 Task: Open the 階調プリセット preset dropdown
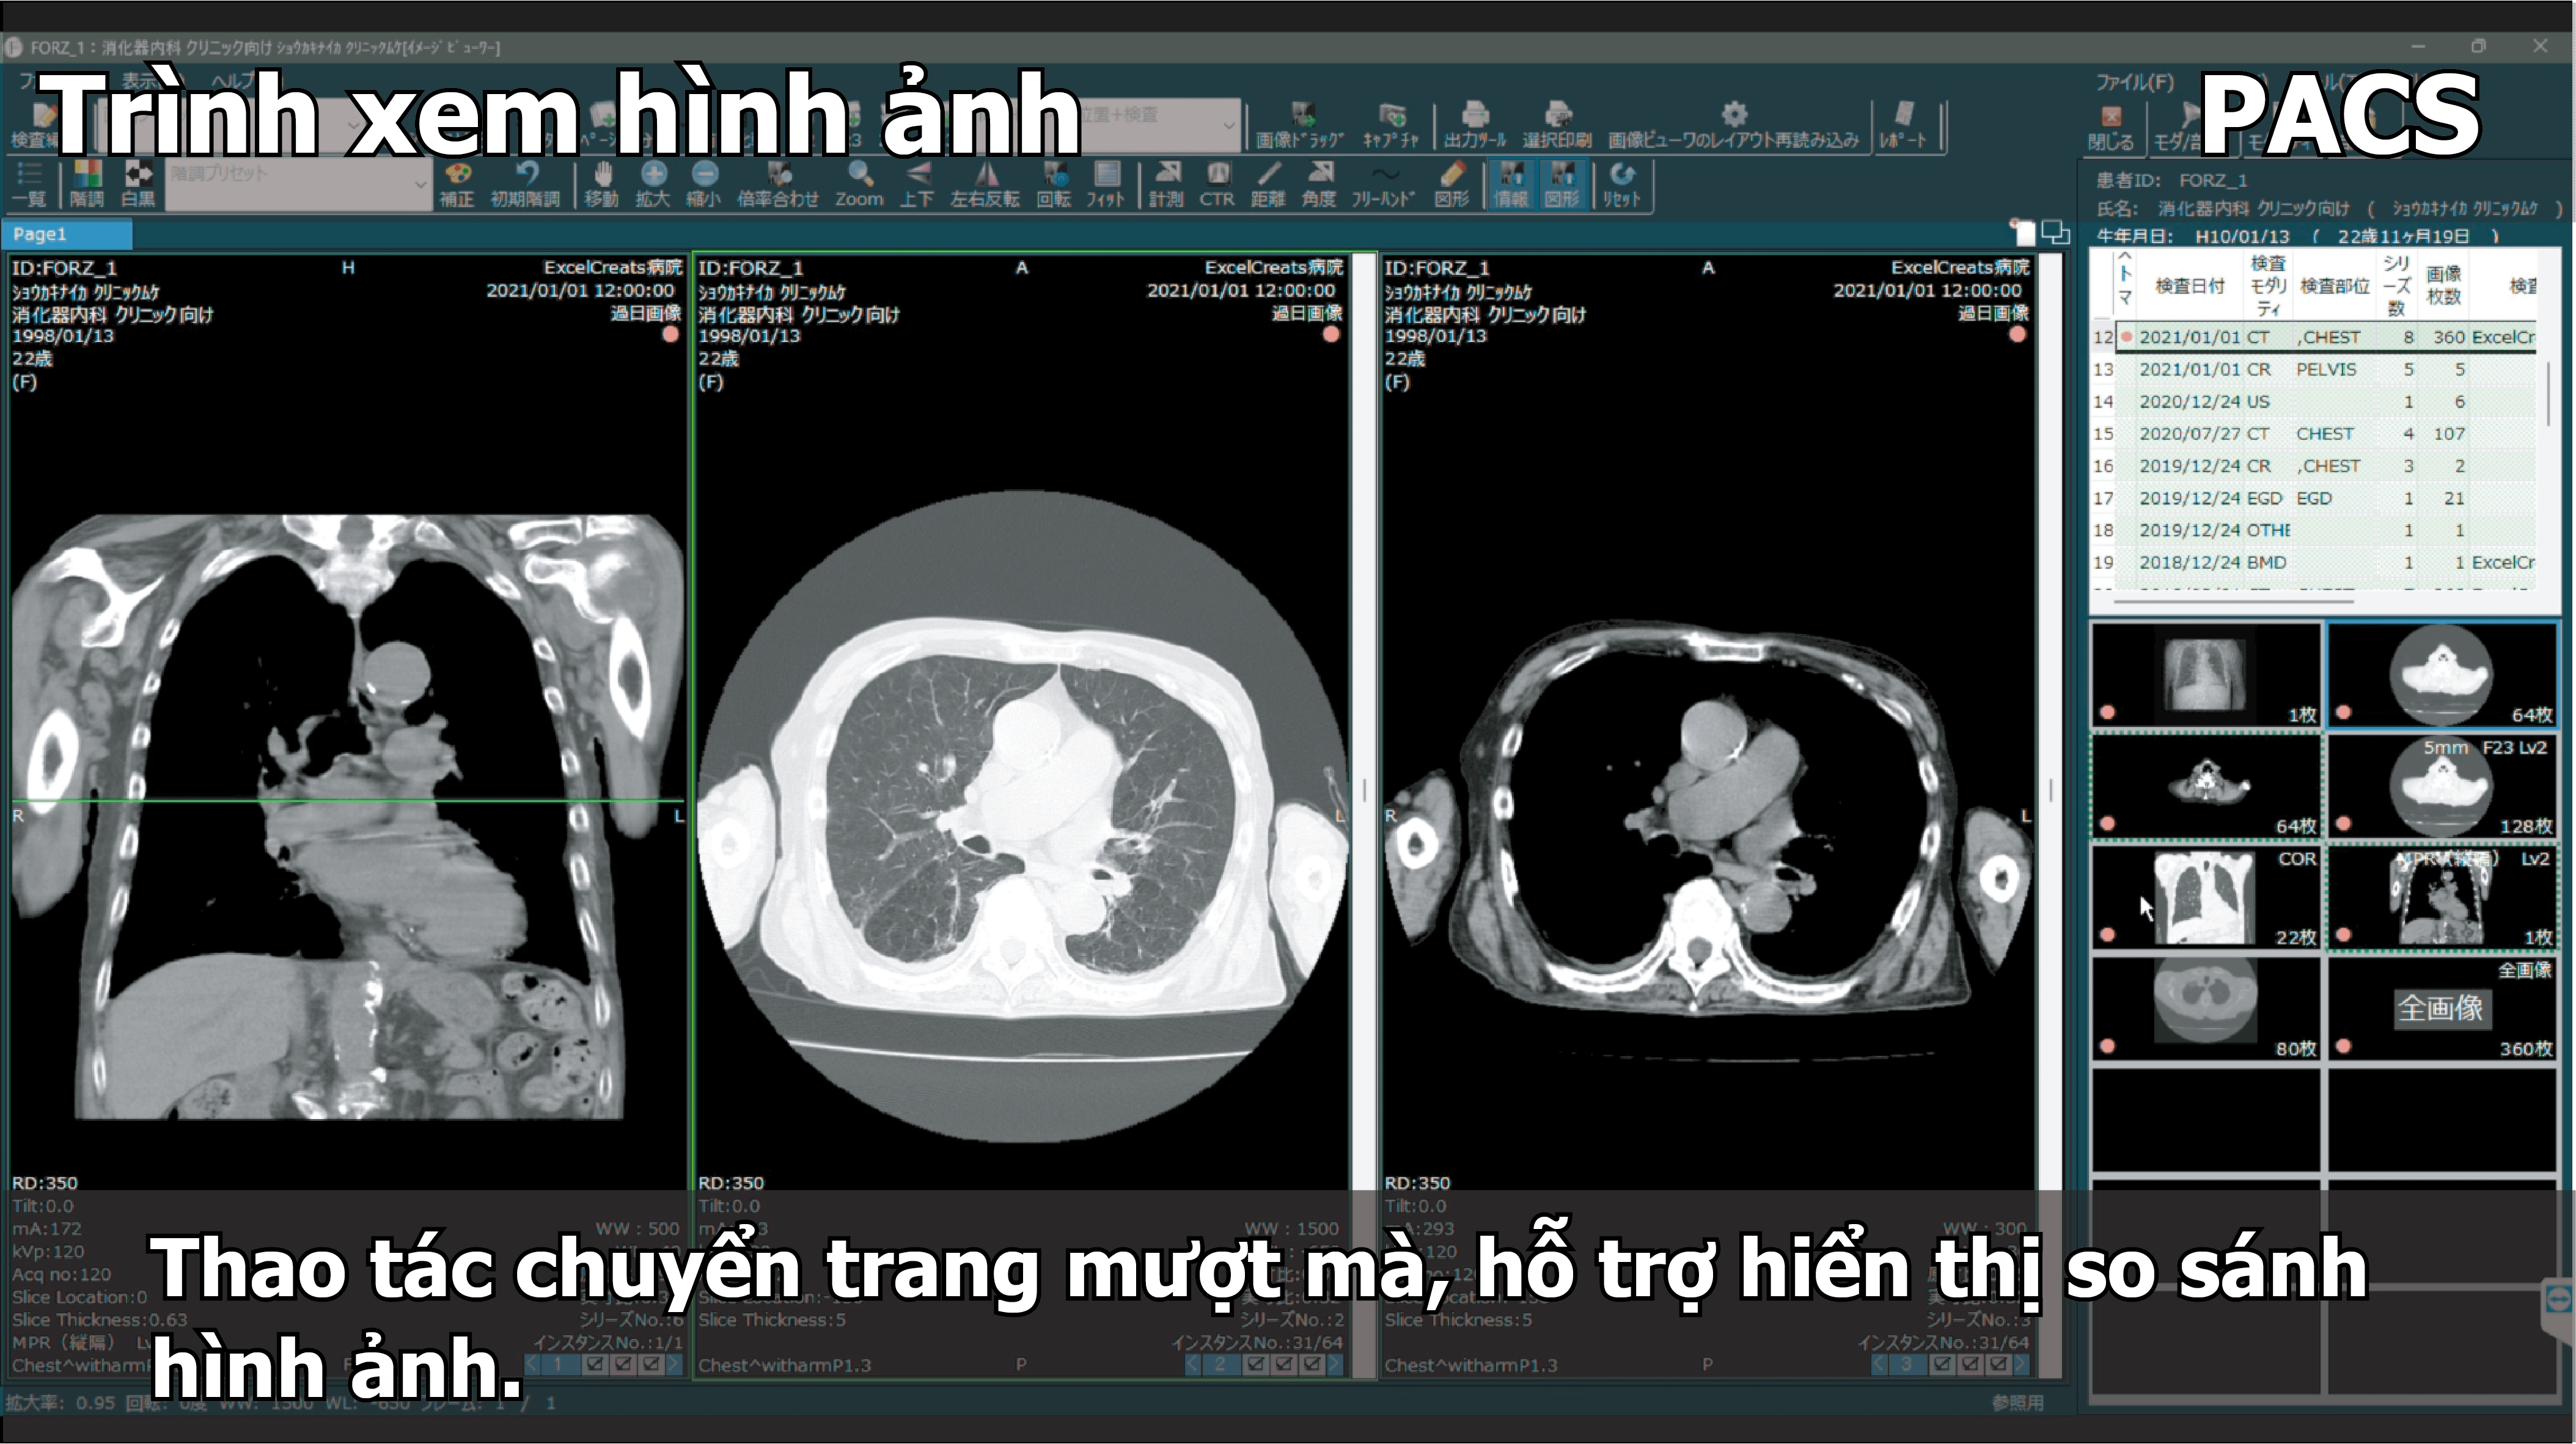(298, 185)
